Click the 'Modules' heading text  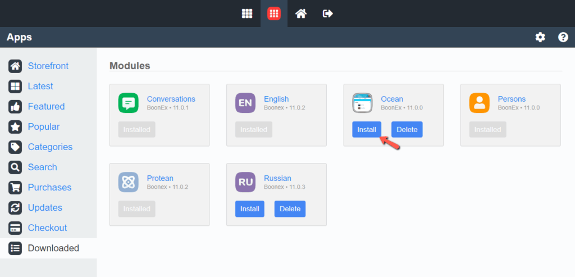(130, 66)
